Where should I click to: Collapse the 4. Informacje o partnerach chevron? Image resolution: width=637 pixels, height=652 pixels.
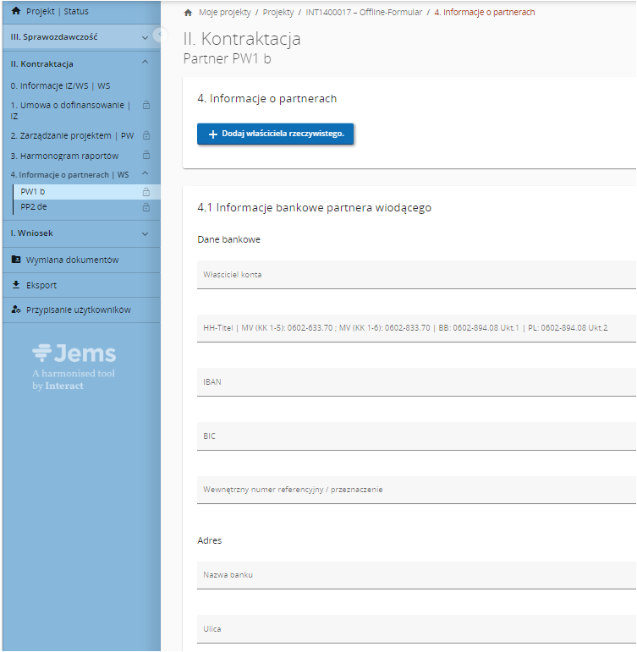coord(145,173)
